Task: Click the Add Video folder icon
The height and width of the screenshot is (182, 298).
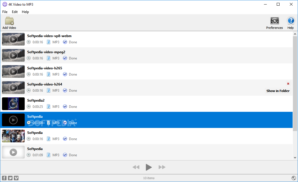Action: pyautogui.click(x=9, y=21)
